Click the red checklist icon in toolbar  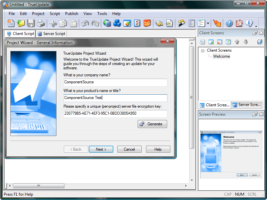coord(137,23)
